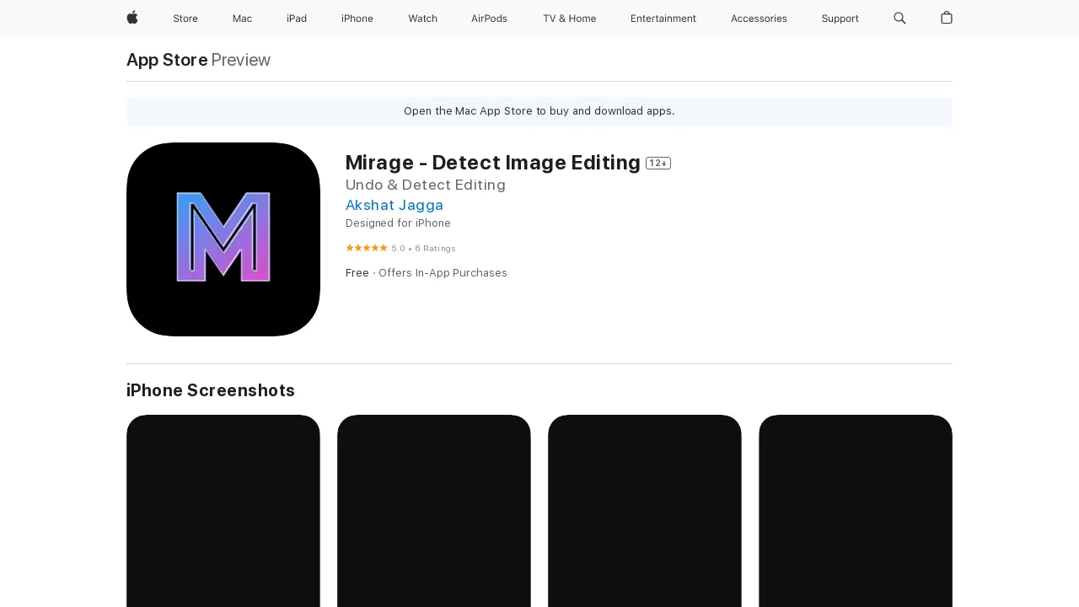Select the AirPods menu item
Image resolution: width=1079 pixels, height=607 pixels.
pos(489,19)
